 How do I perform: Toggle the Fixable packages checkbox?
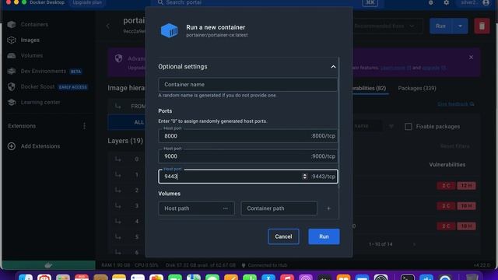408,127
